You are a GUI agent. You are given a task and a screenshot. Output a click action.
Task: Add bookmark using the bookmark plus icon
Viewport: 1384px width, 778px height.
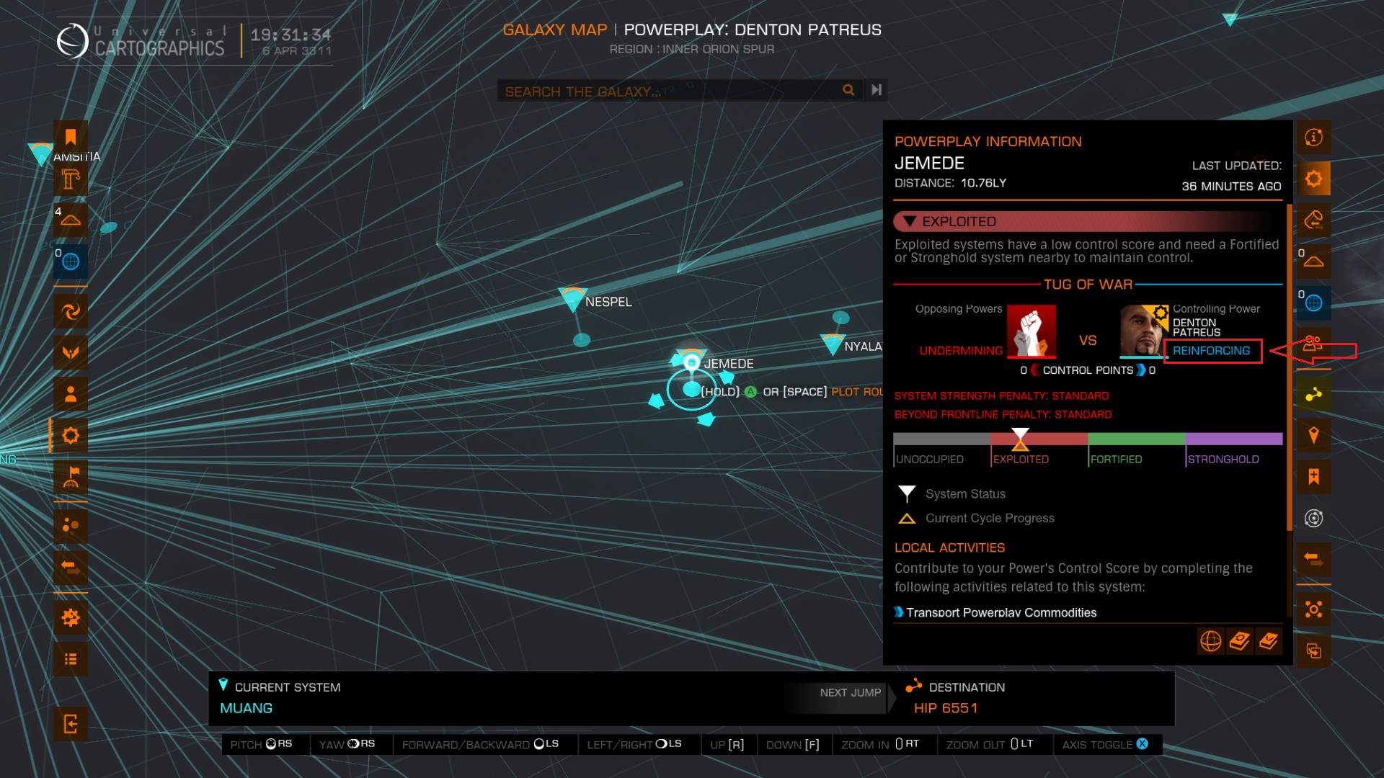(1313, 477)
